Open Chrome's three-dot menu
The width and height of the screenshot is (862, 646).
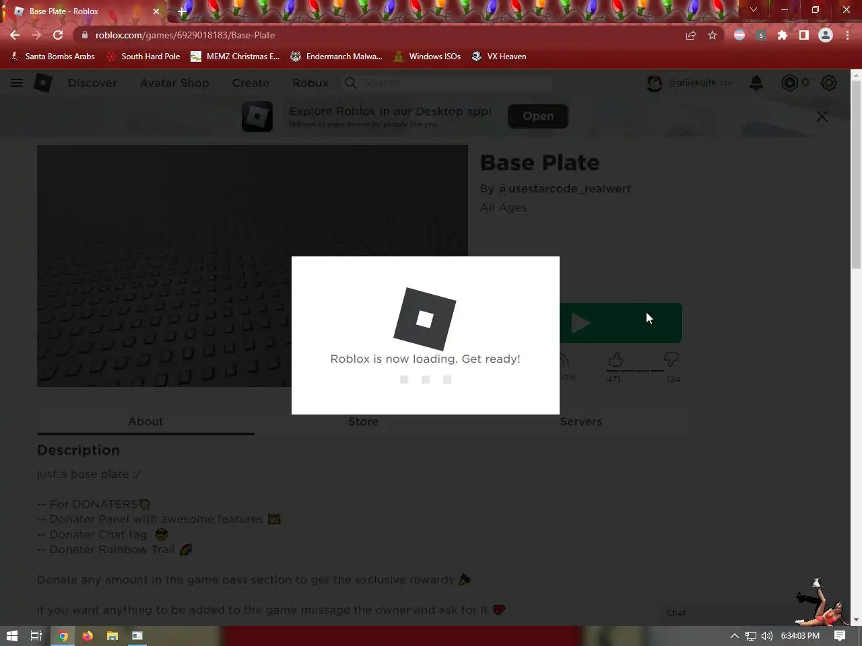pyautogui.click(x=847, y=35)
